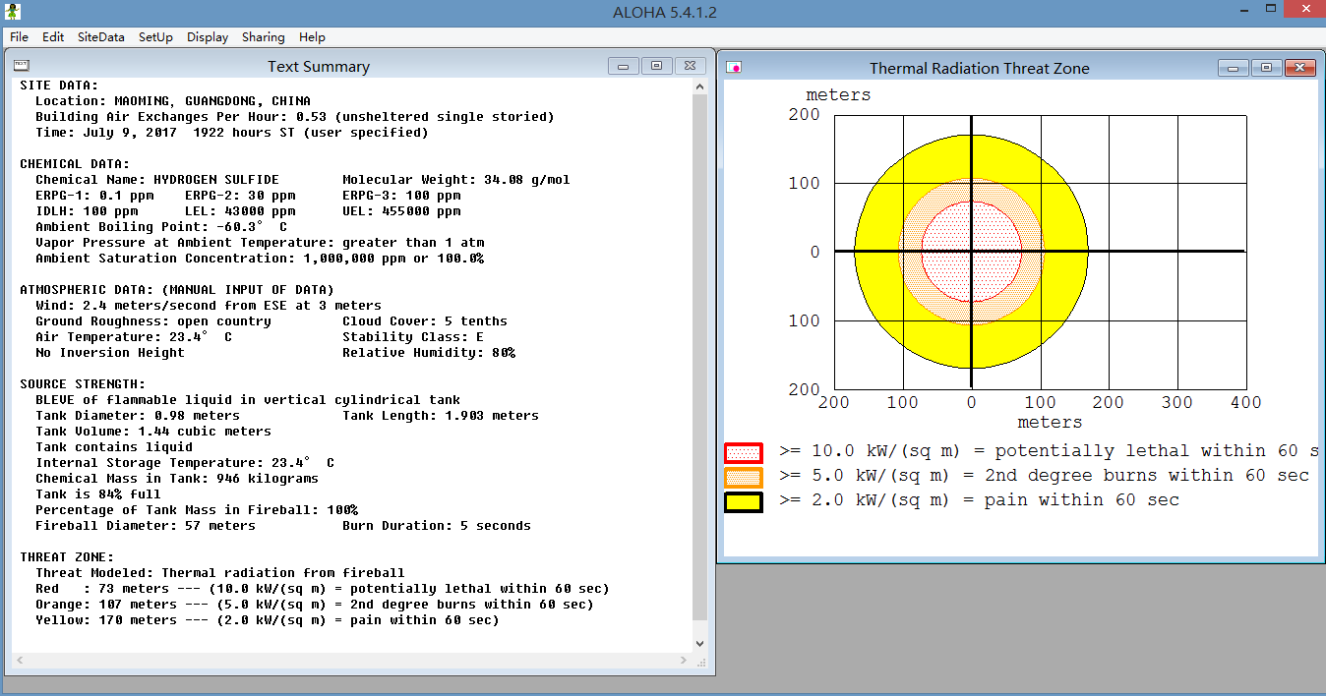Open the File menu
The image size is (1326, 696).
pos(19,36)
